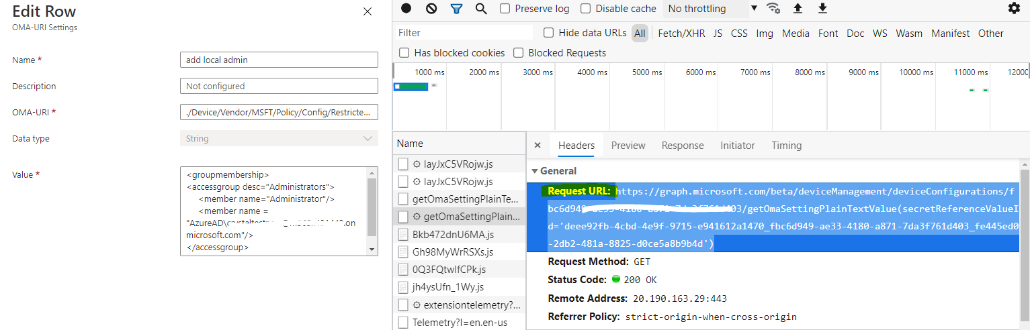Filter requests by Manifest
This screenshot has height=330, width=1030.
tap(951, 33)
